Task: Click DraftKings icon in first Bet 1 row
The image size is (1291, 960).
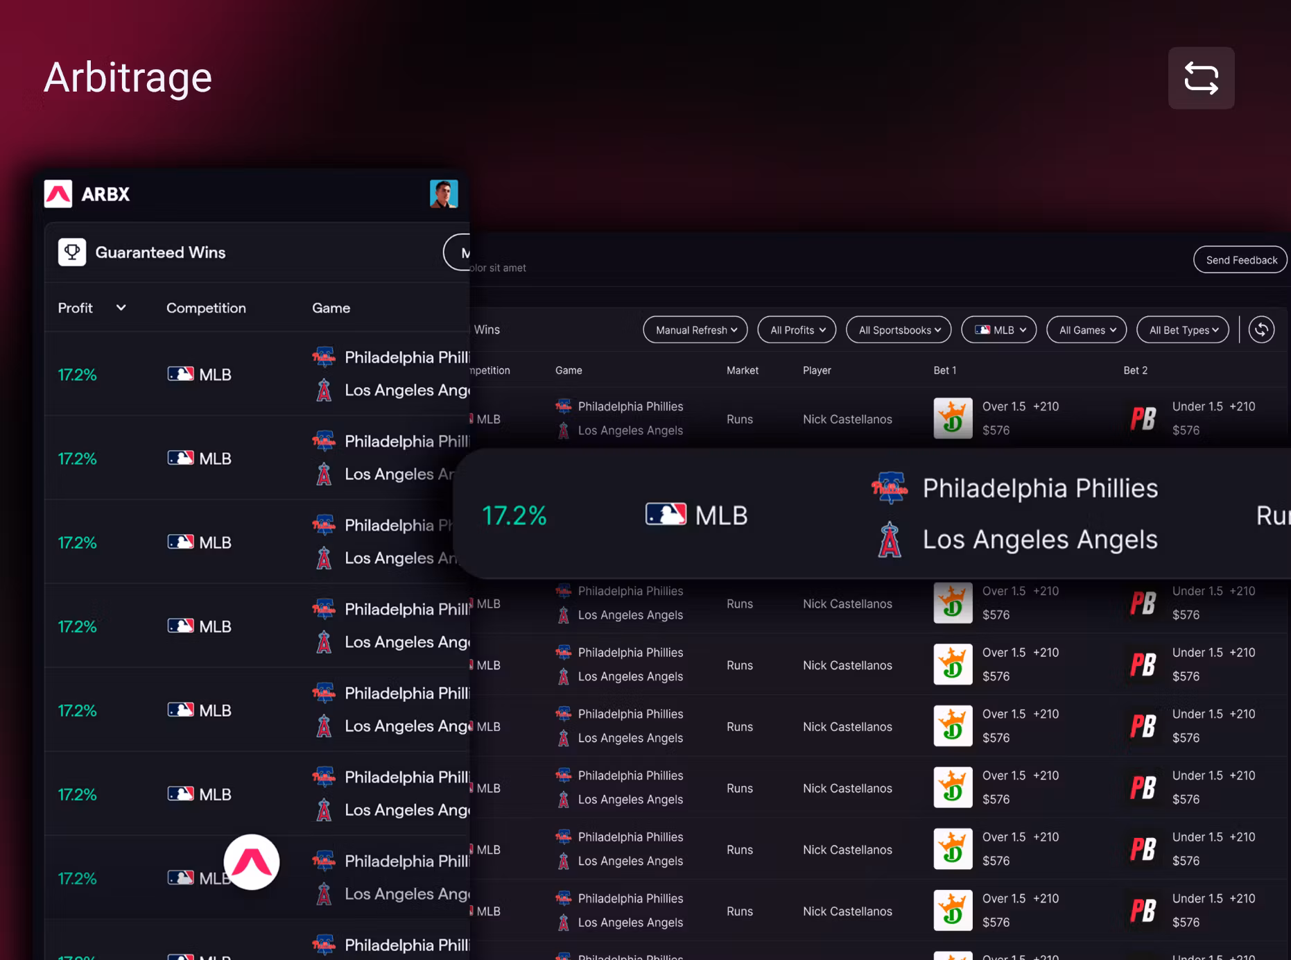Action: (x=953, y=418)
